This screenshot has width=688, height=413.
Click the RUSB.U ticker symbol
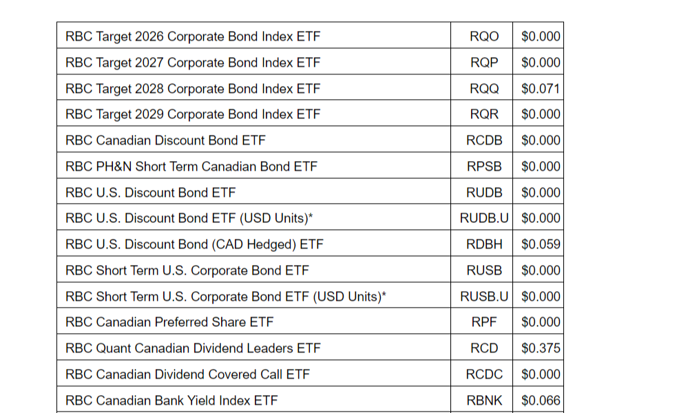[484, 297]
